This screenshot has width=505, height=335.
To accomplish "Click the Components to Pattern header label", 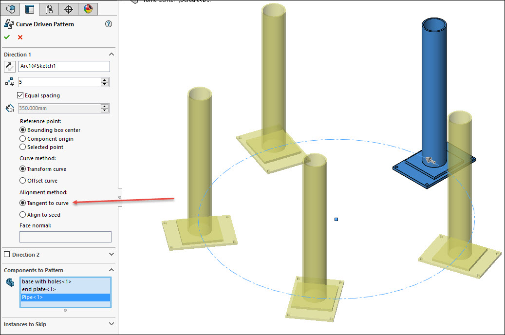I will click(34, 270).
